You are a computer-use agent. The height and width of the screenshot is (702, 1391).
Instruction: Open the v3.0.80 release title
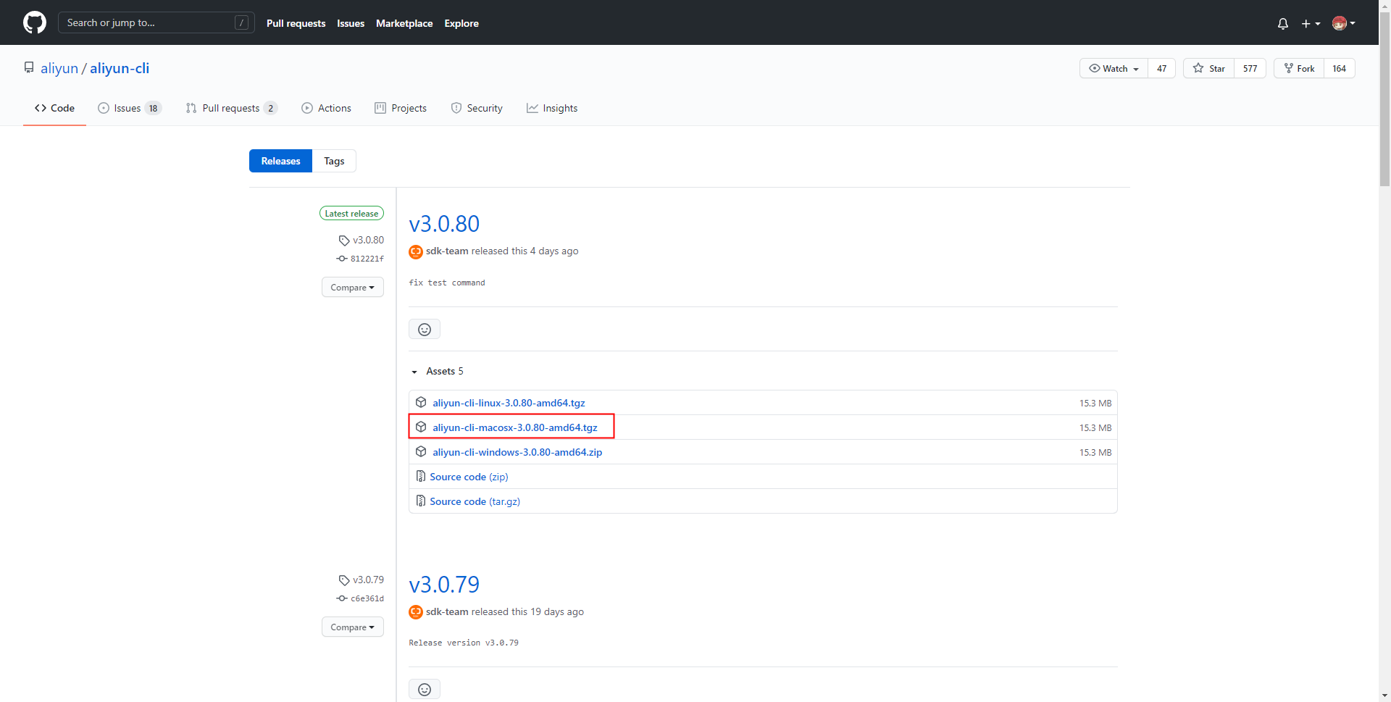tap(444, 224)
